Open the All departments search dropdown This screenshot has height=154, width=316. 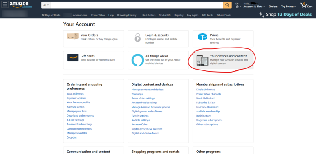pos(46,5)
